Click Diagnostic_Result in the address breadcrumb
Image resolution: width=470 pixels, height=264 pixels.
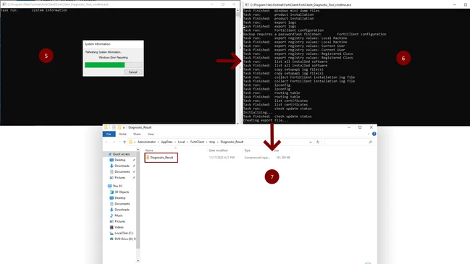pos(232,142)
